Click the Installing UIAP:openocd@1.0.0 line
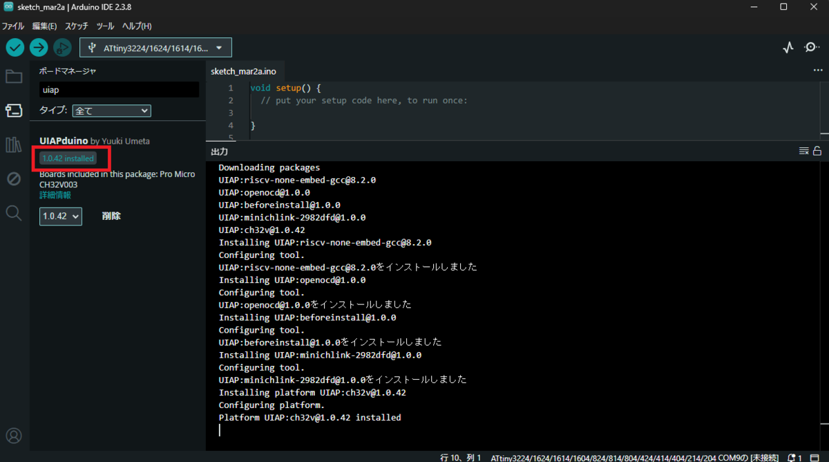829x462 pixels. [292, 280]
